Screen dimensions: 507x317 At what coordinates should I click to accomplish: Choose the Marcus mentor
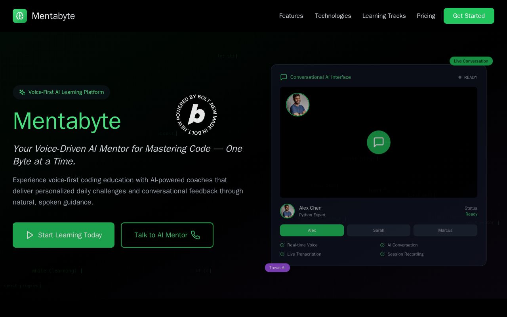pyautogui.click(x=445, y=230)
